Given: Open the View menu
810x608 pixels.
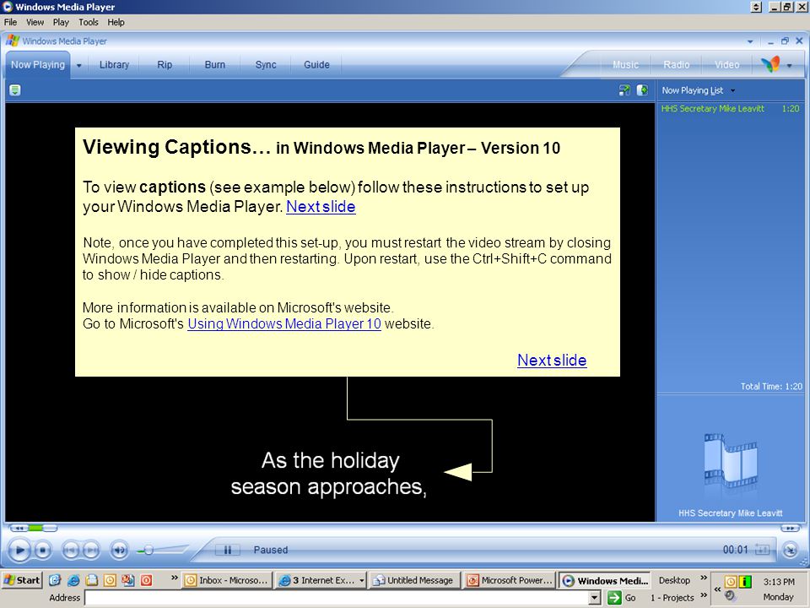Looking at the screenshot, I should pos(35,22).
